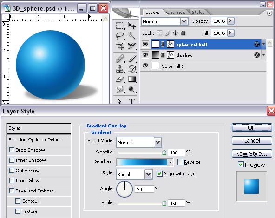275x218 pixels.
Task: Check the Reverse gradient option
Action: click(180, 162)
